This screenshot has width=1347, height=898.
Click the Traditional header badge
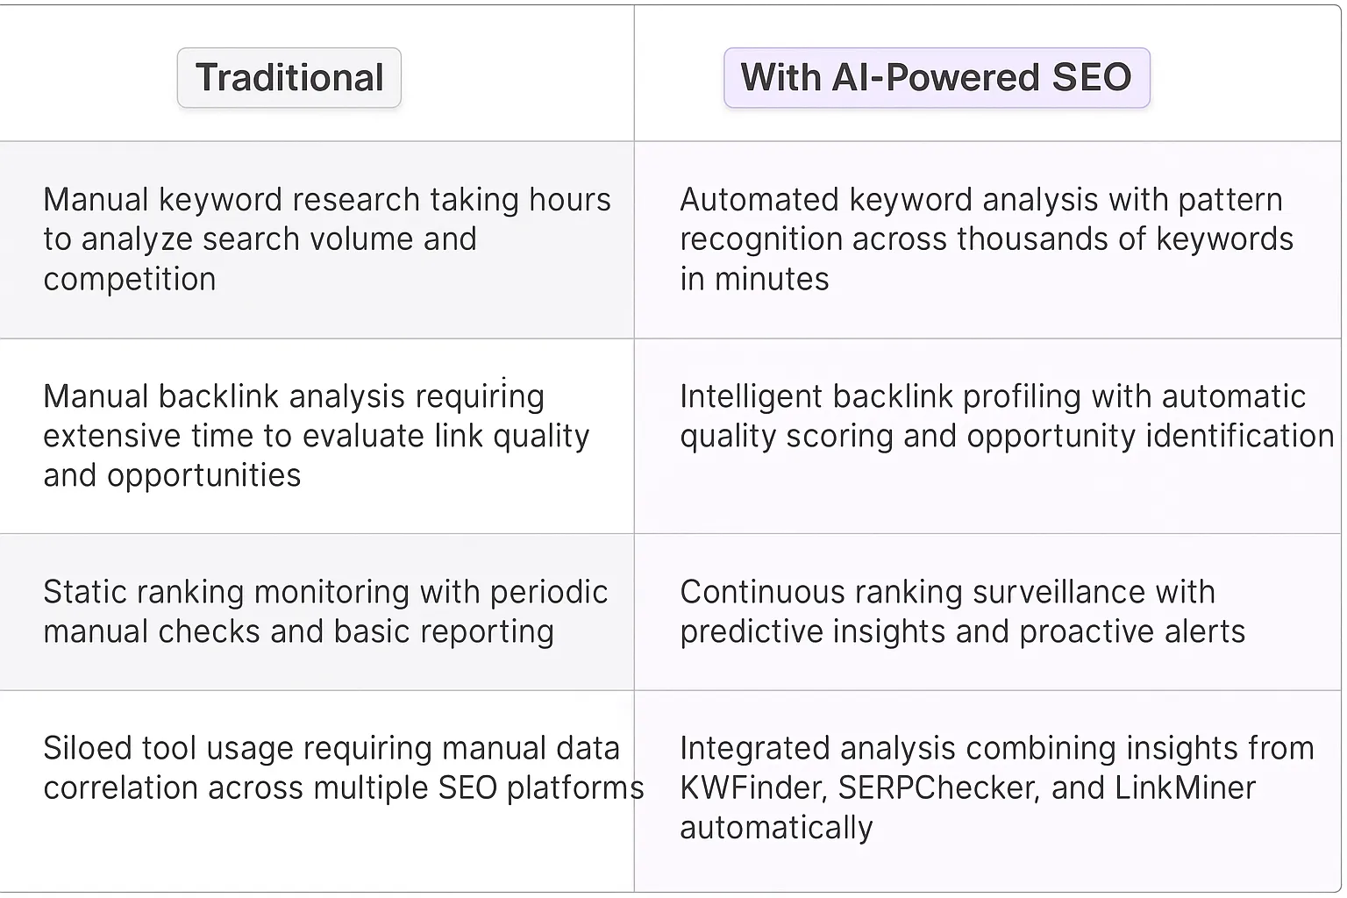point(289,78)
